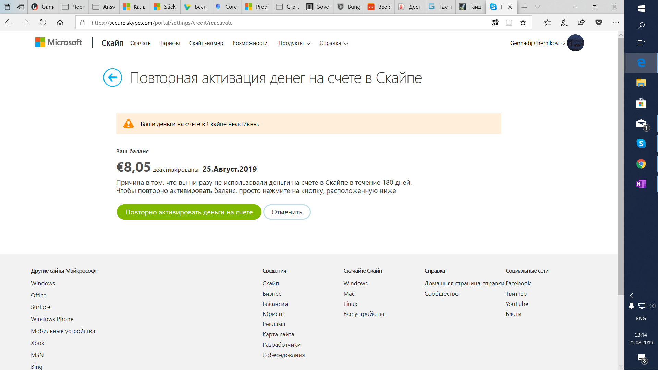658x370 pixels.
Task: Click the user profile avatar picture
Action: pos(575,43)
